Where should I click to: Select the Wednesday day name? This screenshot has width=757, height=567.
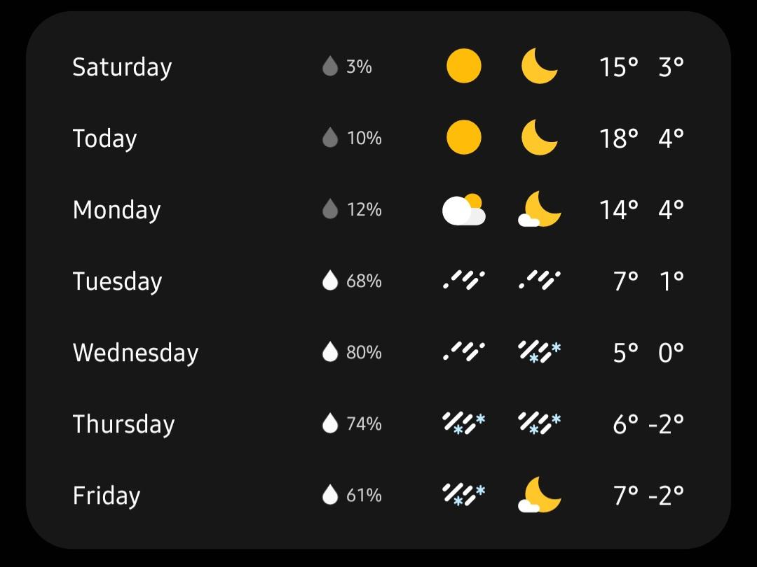click(x=135, y=352)
